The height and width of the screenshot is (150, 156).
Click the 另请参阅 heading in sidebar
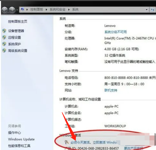[14, 126]
